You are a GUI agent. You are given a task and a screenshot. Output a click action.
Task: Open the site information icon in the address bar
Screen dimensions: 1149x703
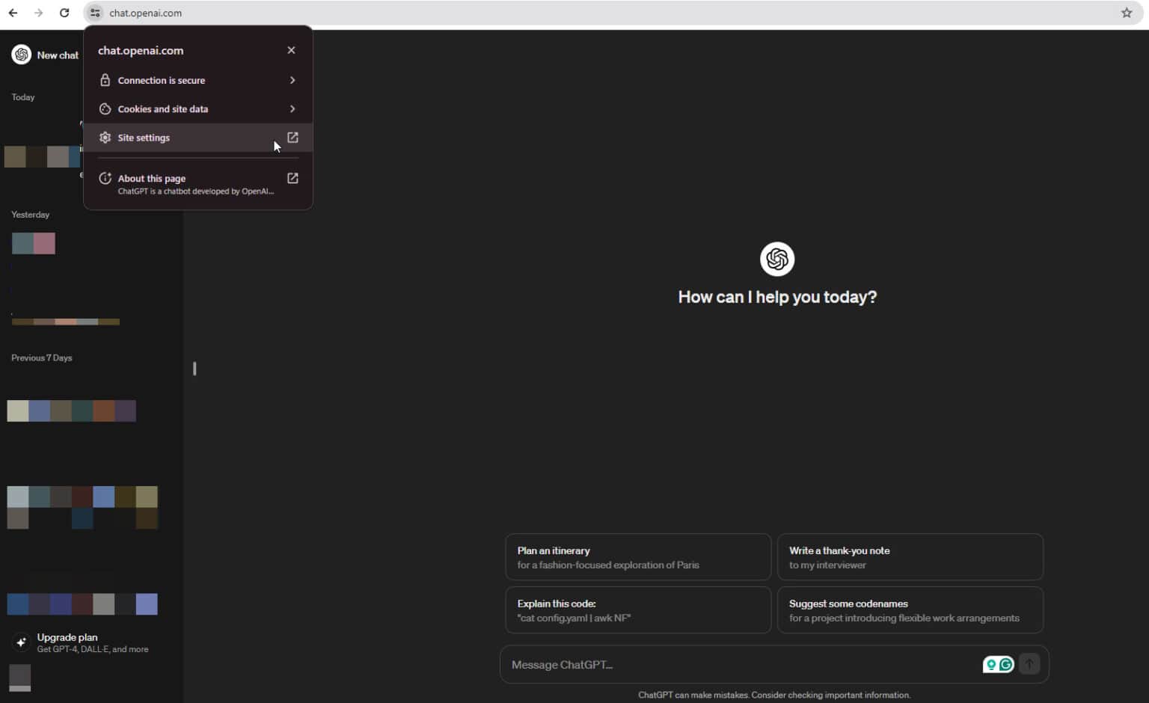(94, 12)
